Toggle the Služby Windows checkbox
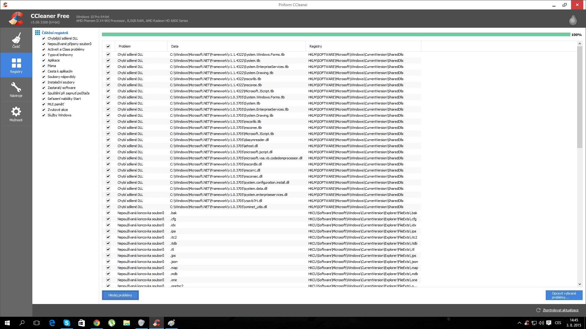Viewport: 586px width, 329px height. pos(44,115)
